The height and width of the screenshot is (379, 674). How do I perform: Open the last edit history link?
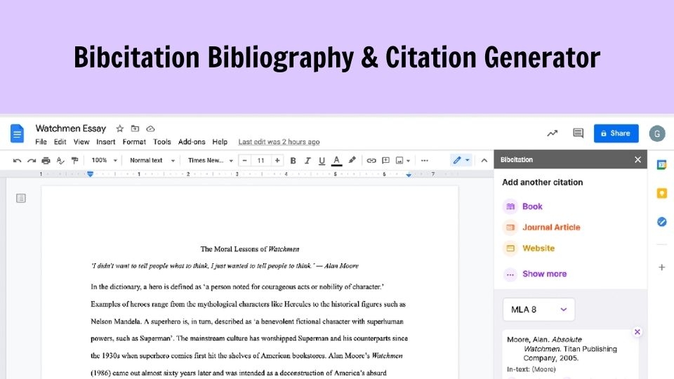[x=279, y=142]
